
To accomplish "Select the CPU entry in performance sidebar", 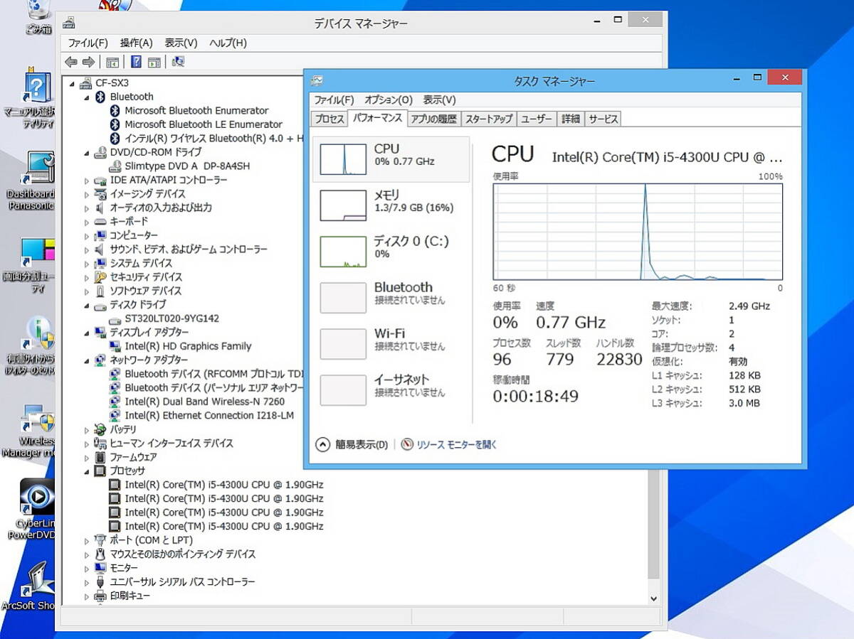I will click(391, 159).
